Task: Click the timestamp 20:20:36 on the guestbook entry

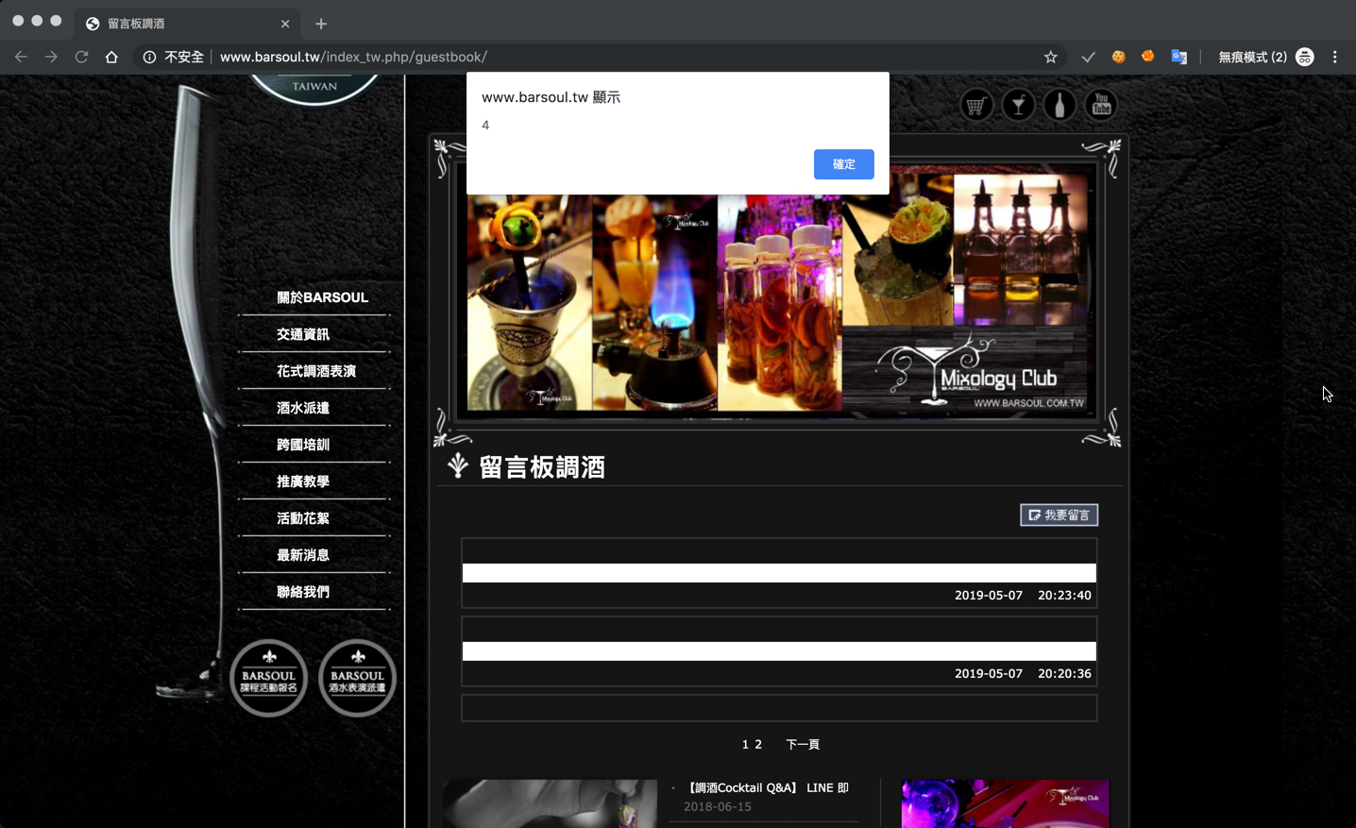Action: pos(1064,673)
